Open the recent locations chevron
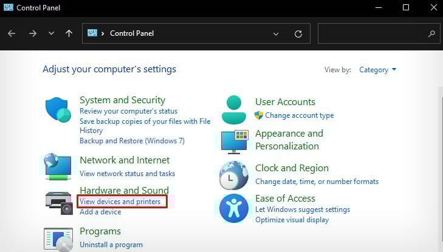 click(x=51, y=33)
